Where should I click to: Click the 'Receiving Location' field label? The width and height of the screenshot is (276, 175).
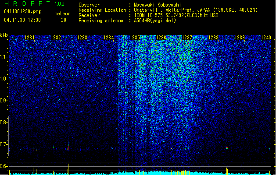(102, 10)
